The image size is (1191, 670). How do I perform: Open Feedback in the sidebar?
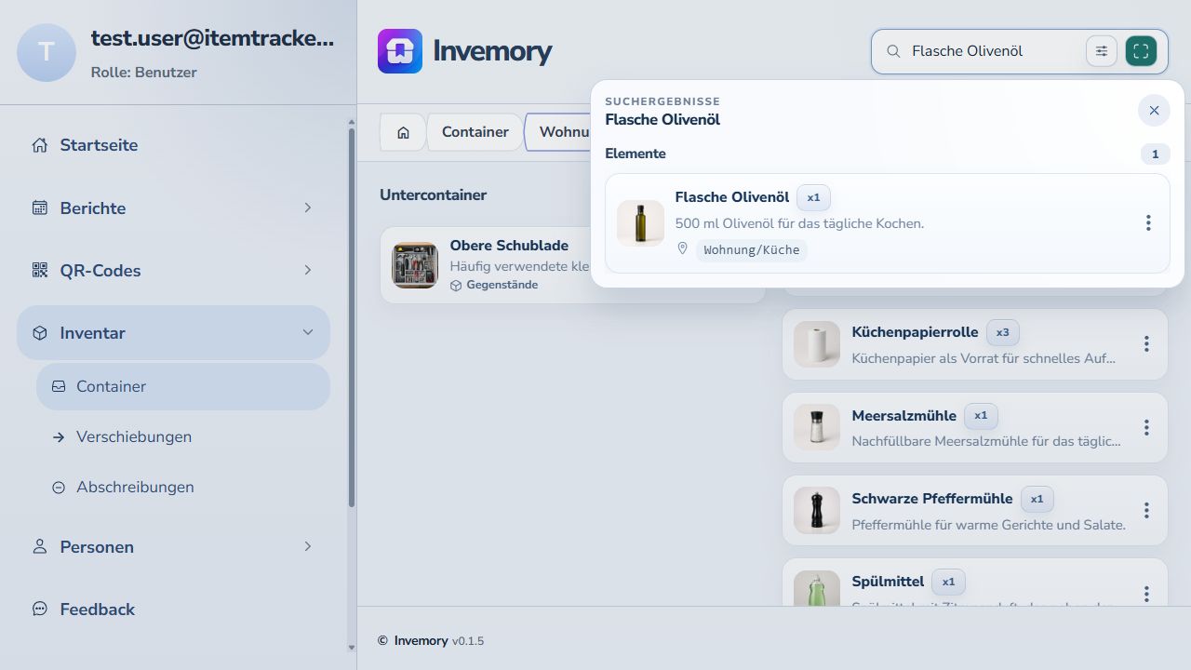173,610
